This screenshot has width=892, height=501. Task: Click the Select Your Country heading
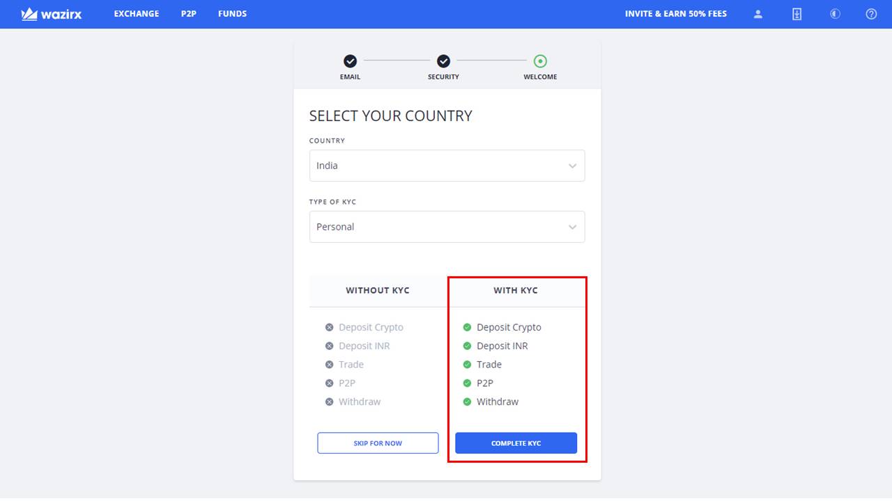pyautogui.click(x=391, y=116)
